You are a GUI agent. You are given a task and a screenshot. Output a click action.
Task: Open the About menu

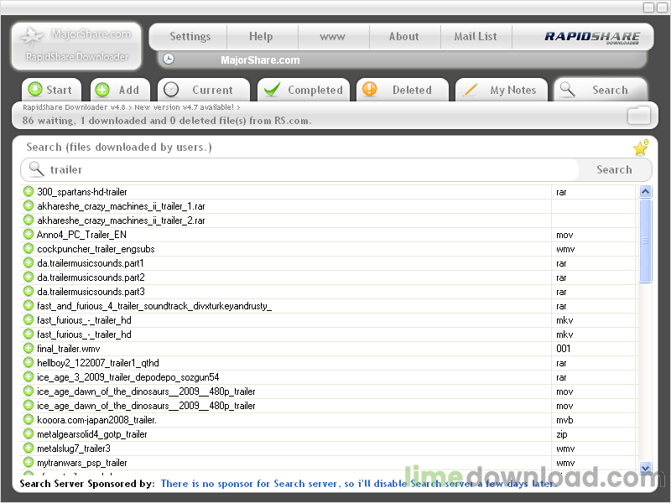(404, 36)
